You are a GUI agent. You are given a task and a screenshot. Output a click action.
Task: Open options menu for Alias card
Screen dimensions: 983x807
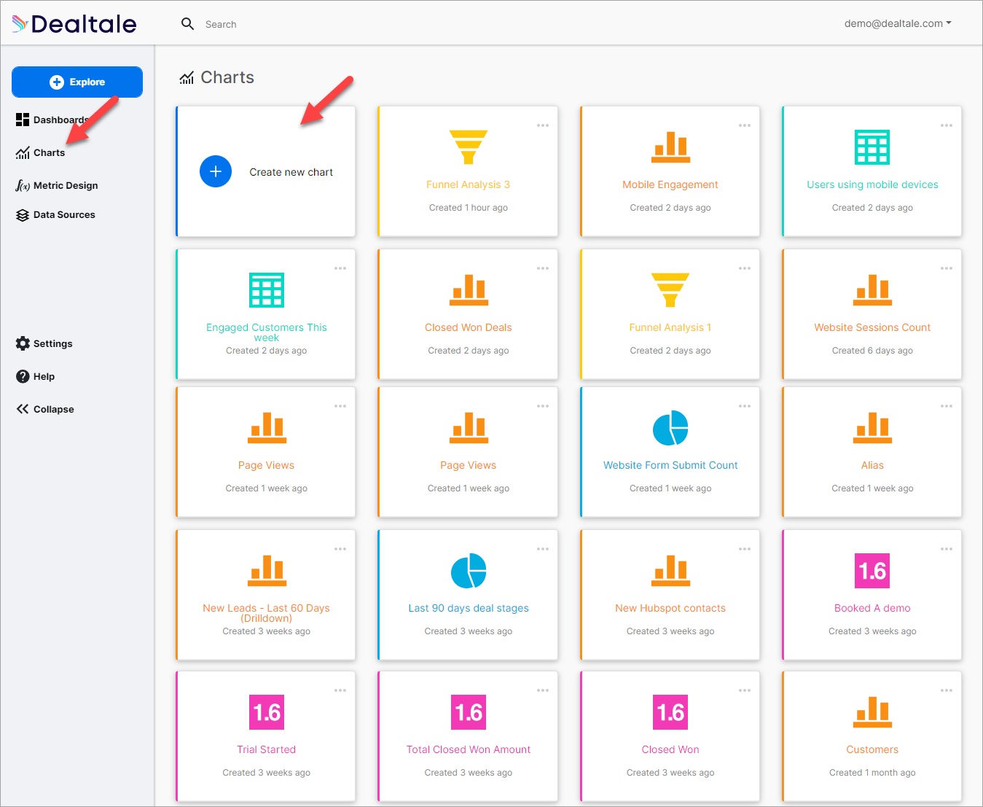[947, 406]
